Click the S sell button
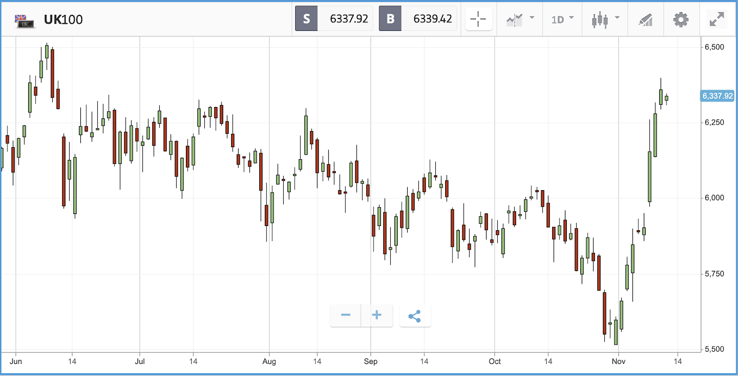The height and width of the screenshot is (376, 738). [x=306, y=19]
